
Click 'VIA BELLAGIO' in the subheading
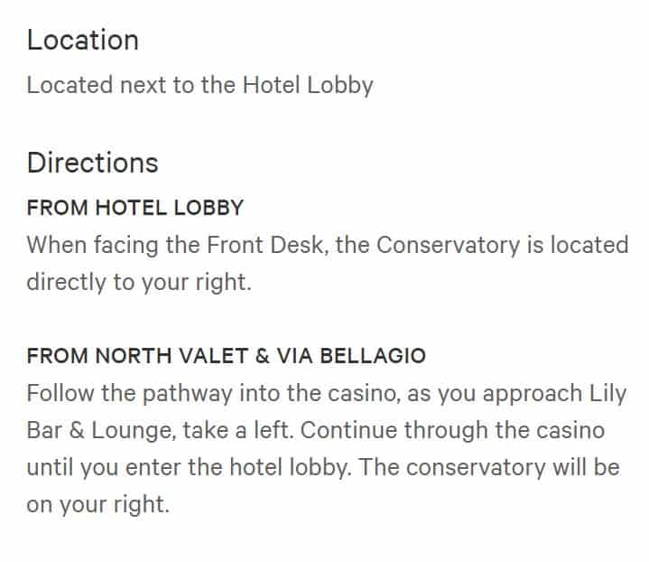tap(351, 356)
